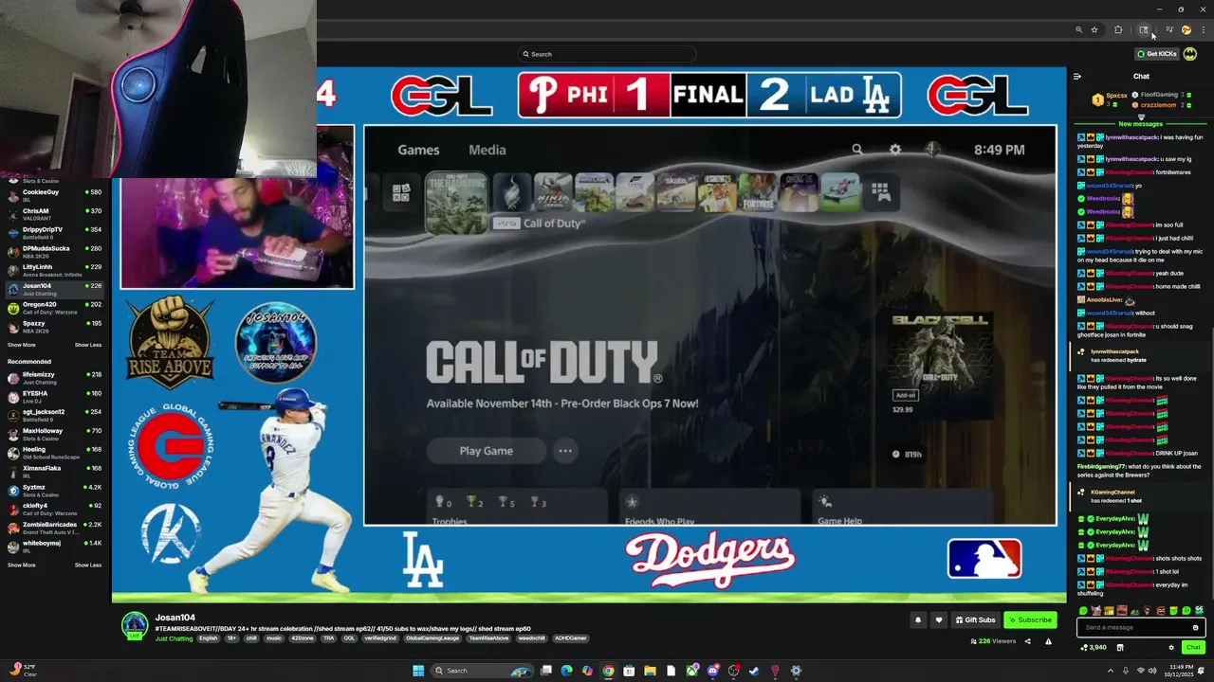The image size is (1214, 682).
Task: Open emote picker in message box
Action: [1195, 627]
